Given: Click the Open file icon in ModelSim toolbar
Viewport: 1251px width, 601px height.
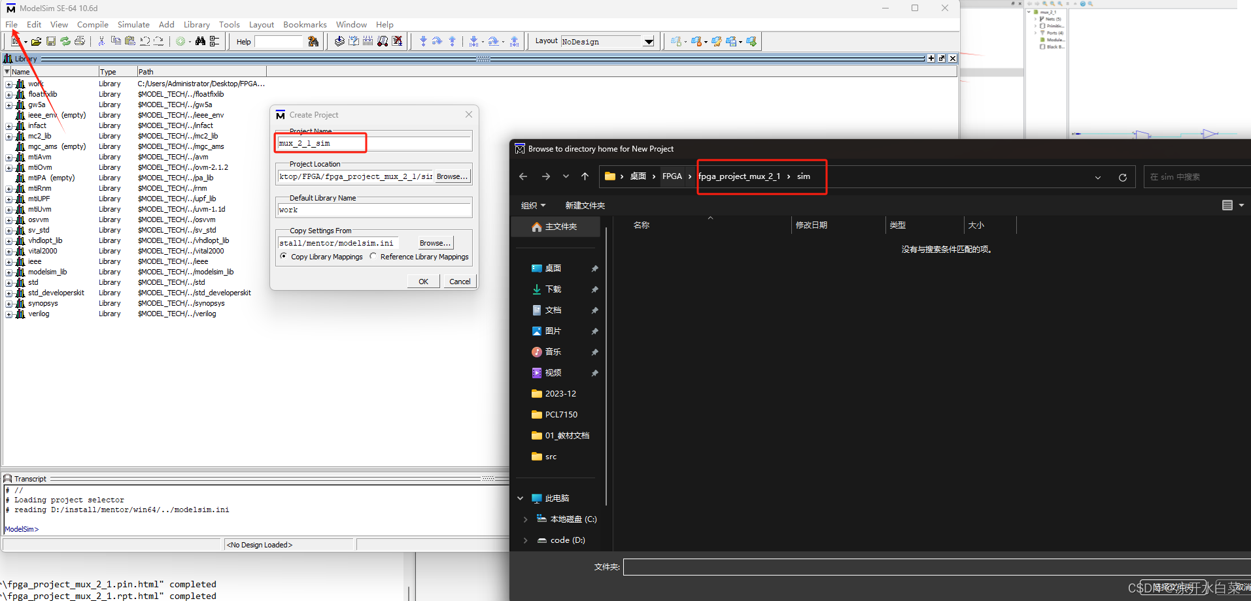Looking at the screenshot, I should pos(37,41).
